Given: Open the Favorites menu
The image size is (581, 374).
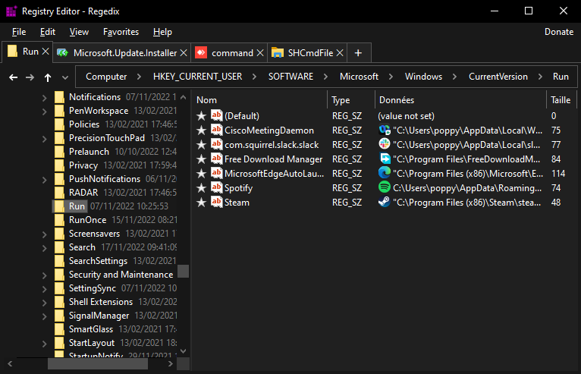Looking at the screenshot, I should coord(121,32).
